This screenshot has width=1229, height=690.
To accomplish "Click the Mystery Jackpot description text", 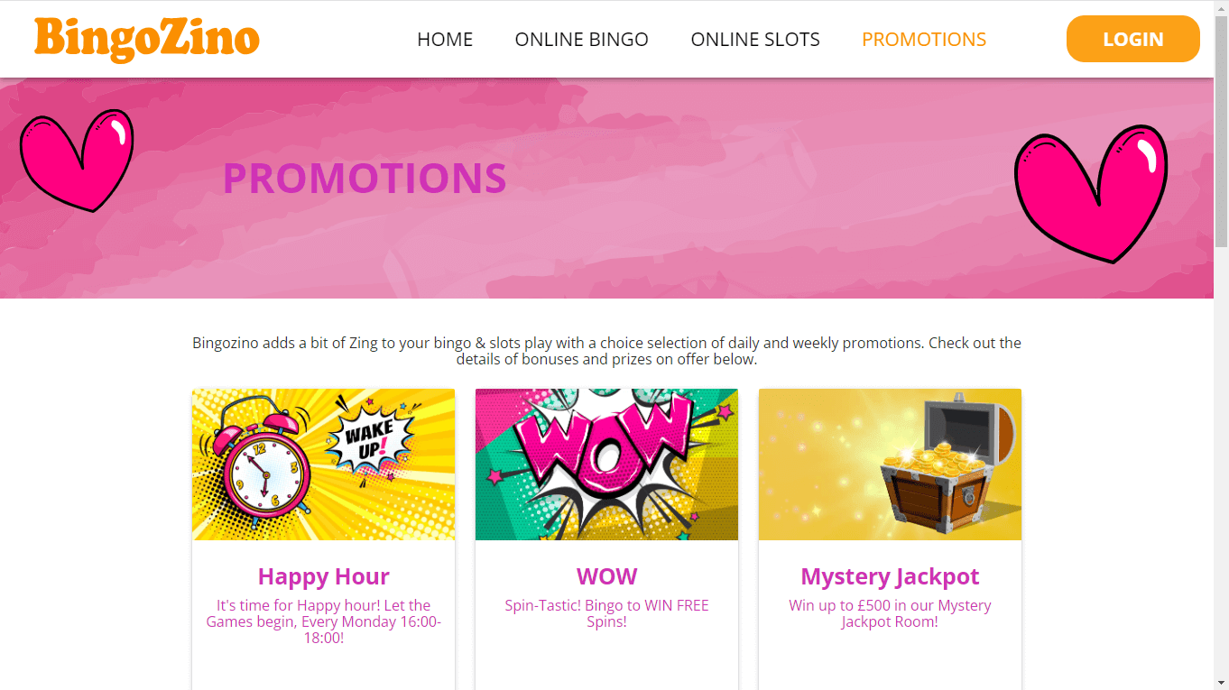I will pos(891,613).
